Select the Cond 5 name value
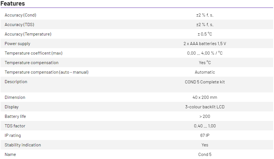Screen dimensions: 274x159 click(205, 155)
